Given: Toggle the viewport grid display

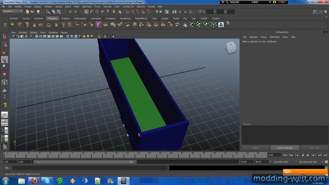Looking at the screenshot, I should coord(37,36).
